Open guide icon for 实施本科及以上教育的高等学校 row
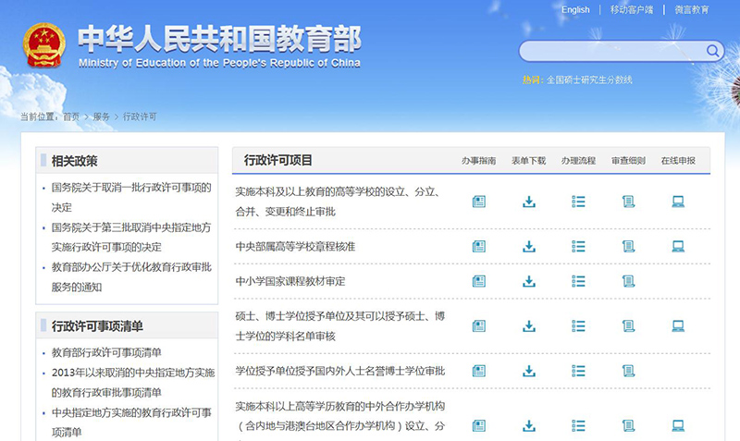740x441 pixels. point(478,202)
